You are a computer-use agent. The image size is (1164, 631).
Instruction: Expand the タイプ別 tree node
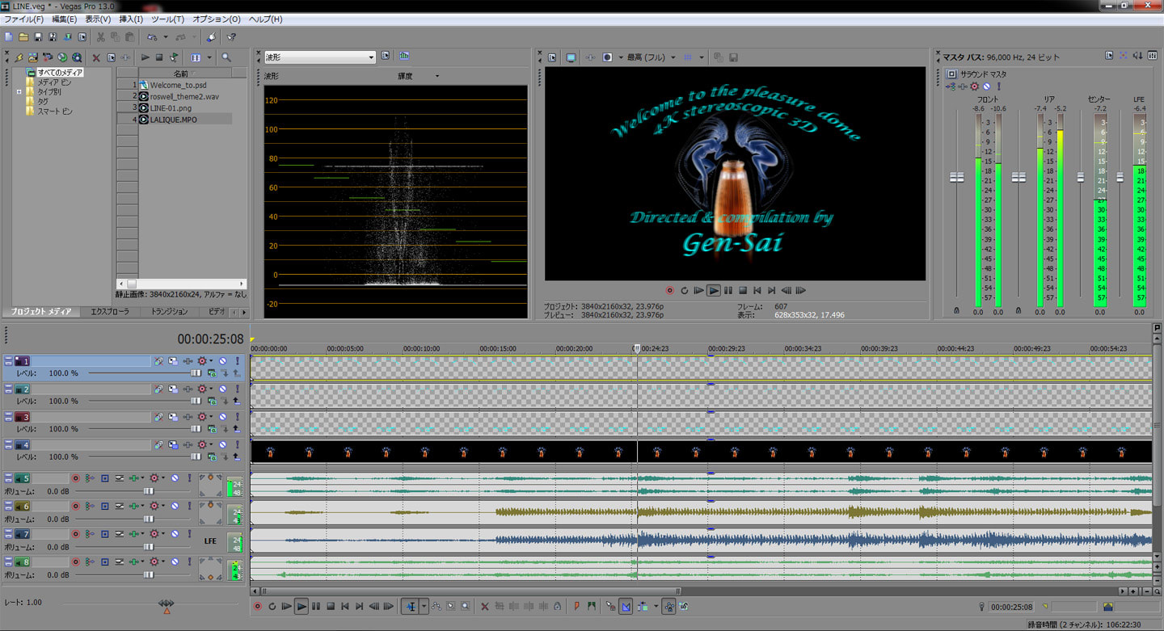click(19, 92)
